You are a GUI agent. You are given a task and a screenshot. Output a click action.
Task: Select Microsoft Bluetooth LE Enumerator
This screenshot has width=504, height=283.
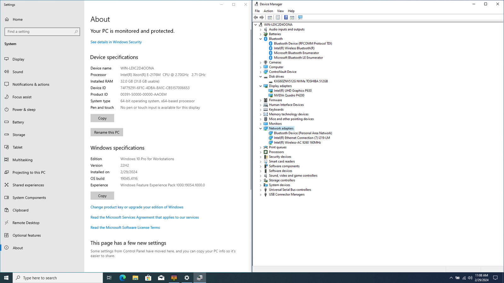point(298,58)
